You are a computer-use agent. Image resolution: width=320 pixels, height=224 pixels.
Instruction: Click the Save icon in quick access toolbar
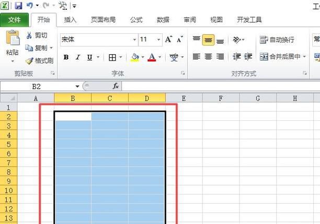[x=18, y=5]
